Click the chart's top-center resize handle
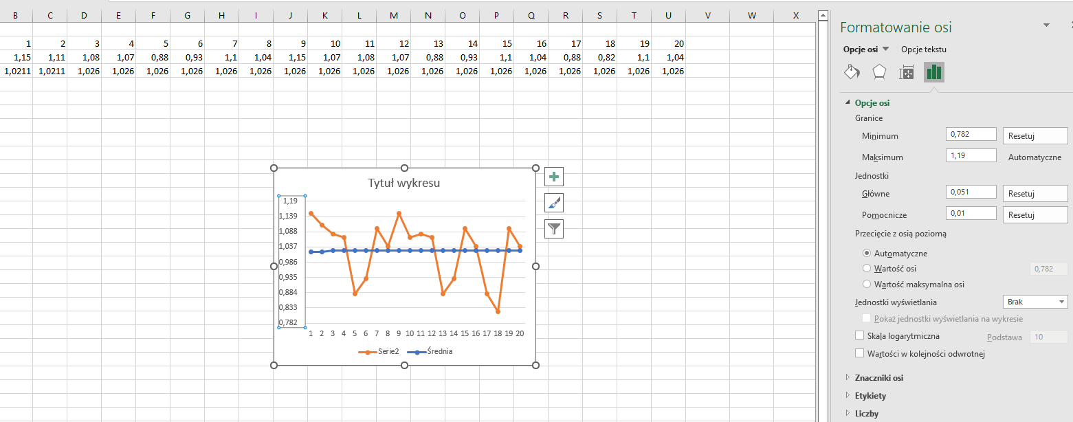 pos(404,168)
